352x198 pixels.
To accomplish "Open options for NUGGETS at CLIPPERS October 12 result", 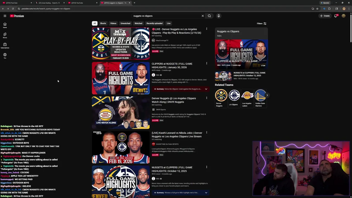I will 207,167.
